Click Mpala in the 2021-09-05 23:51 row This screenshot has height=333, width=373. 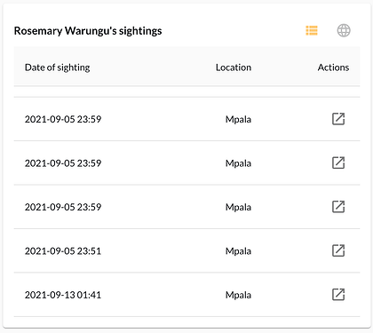pyautogui.click(x=238, y=251)
